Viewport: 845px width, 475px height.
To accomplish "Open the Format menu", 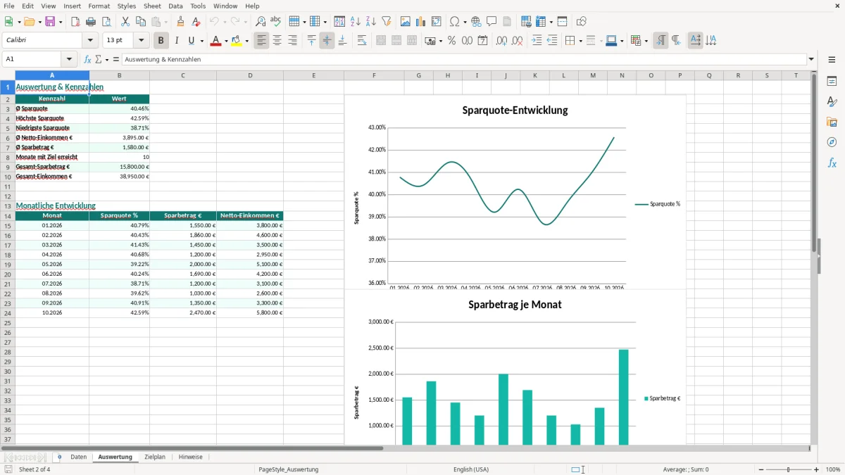I will pyautogui.click(x=99, y=6).
